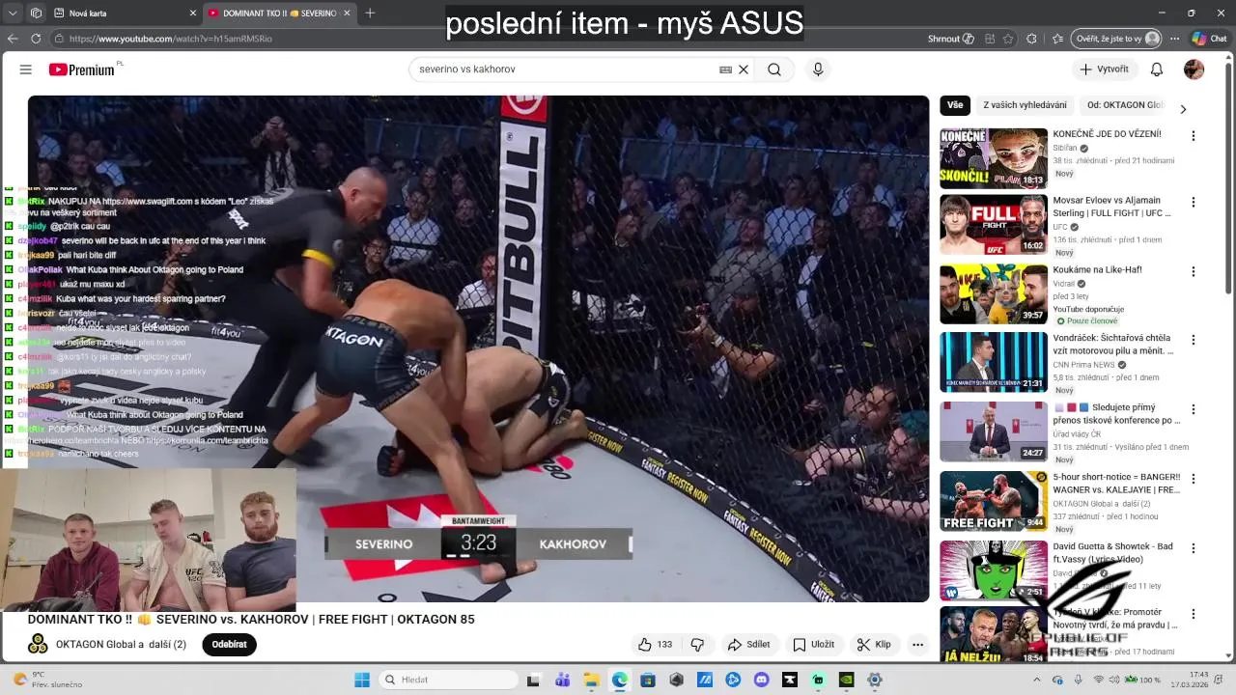Open 'Vondráček: Šichtařová chtěla' video title

coord(1112,345)
